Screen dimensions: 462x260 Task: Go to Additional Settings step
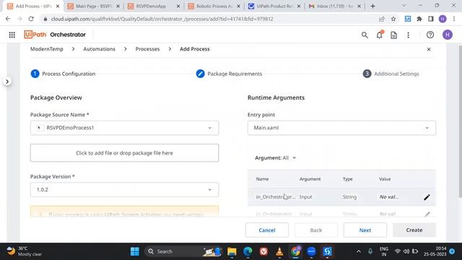[x=391, y=74]
